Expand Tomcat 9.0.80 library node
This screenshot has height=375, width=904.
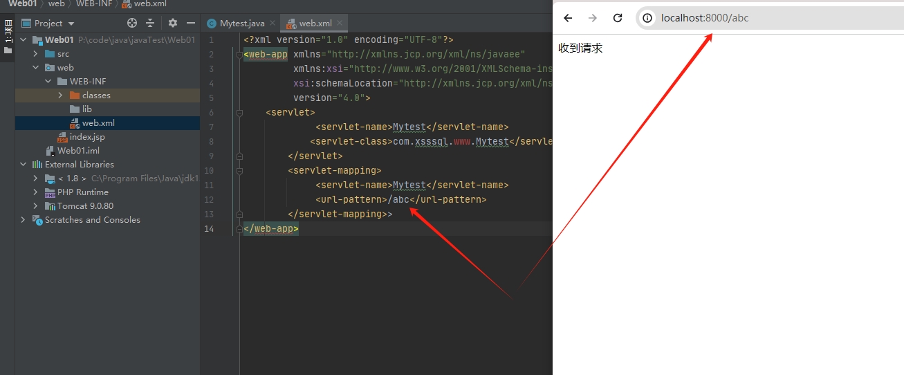(x=35, y=206)
